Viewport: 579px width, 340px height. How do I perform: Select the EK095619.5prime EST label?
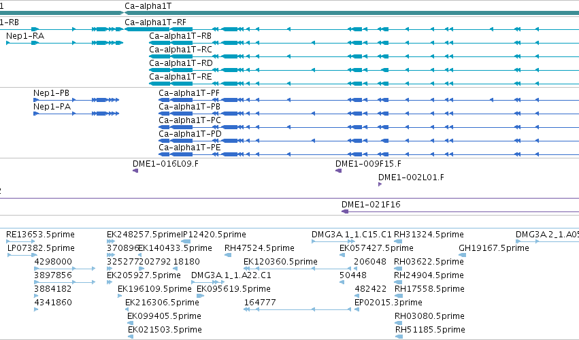pos(233,290)
